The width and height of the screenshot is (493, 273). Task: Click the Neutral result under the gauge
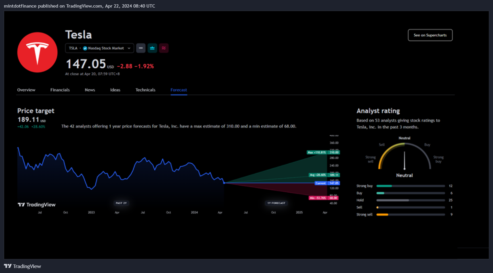(404, 175)
